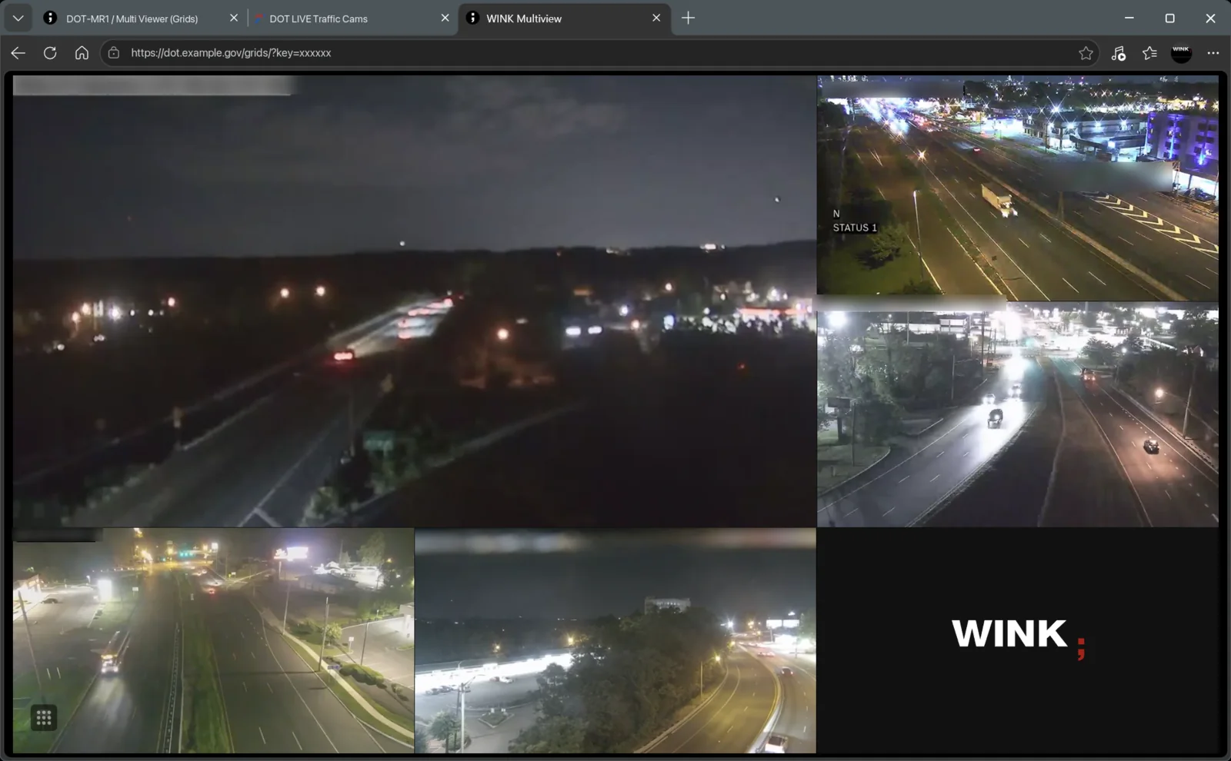Reload the current page

(x=50, y=53)
